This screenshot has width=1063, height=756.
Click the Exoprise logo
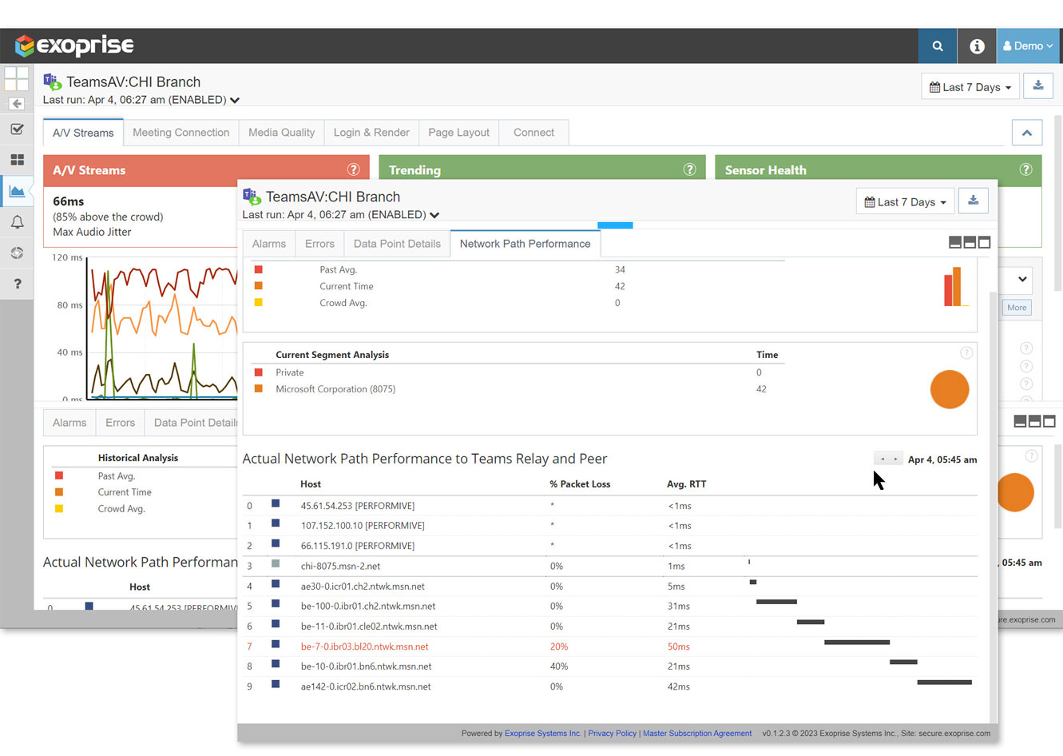tap(74, 46)
